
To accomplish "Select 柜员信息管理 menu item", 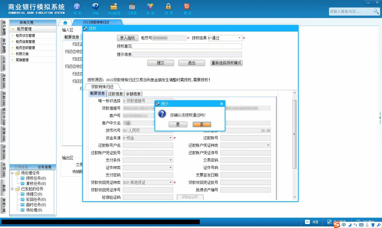I will pyautogui.click(x=33, y=42).
